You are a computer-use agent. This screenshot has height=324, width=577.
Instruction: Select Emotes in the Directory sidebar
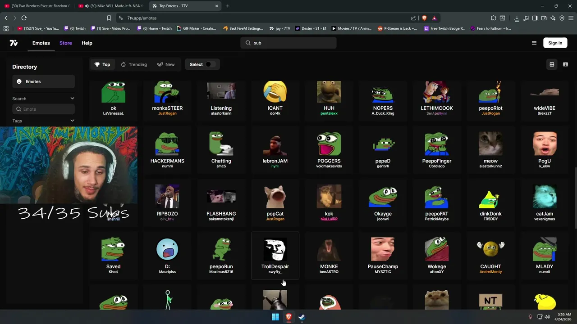pyautogui.click(x=43, y=81)
